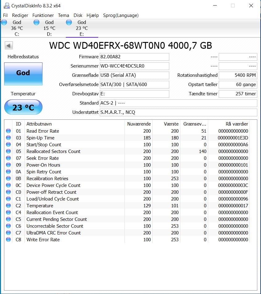Screen dimensions: 261x294
Task: Click the Grænseflade field USB (Serial ATA)
Action: click(x=134, y=75)
